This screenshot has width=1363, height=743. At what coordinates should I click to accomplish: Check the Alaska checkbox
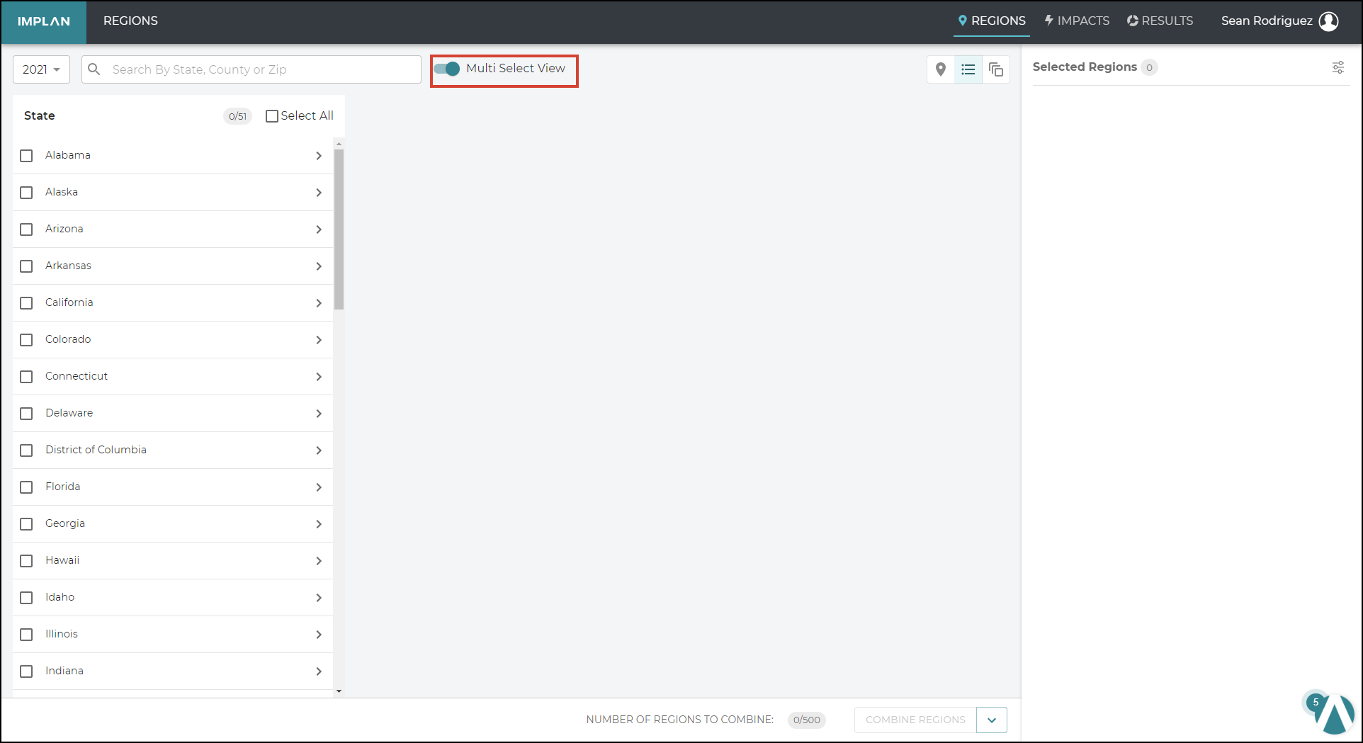coord(26,193)
